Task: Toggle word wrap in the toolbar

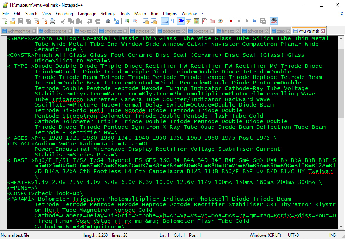Action: [164, 21]
